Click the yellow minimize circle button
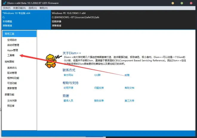 pos(173,3)
